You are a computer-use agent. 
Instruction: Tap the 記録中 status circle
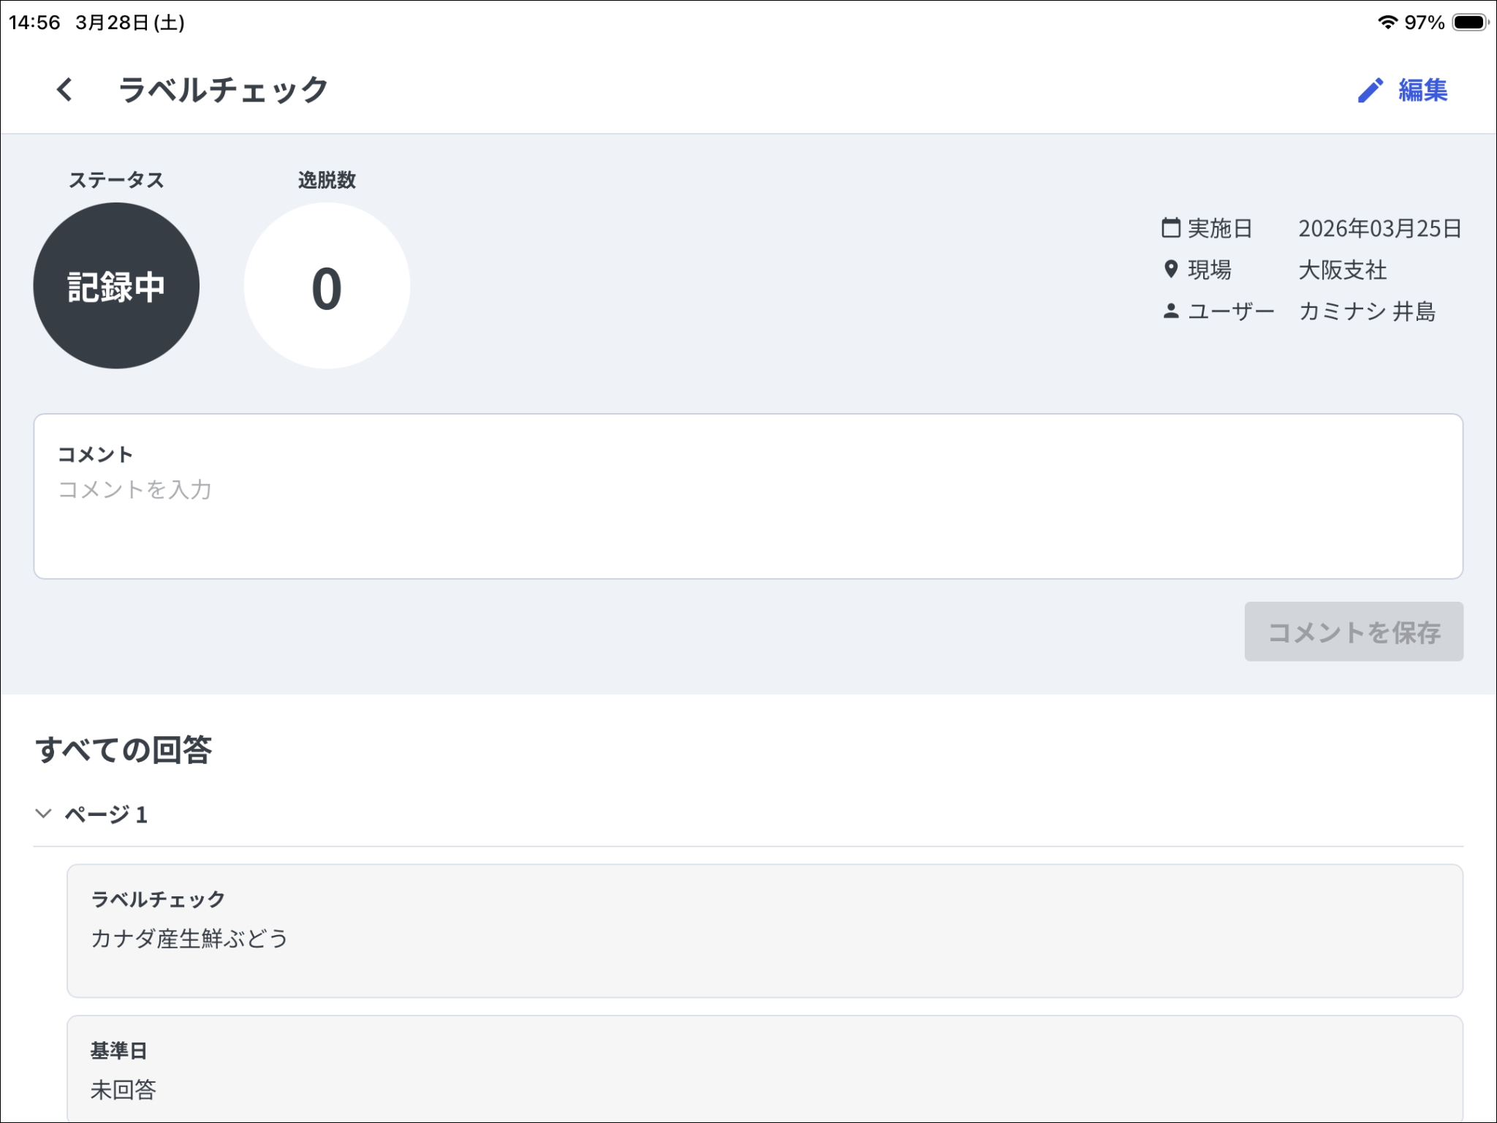[x=116, y=286]
